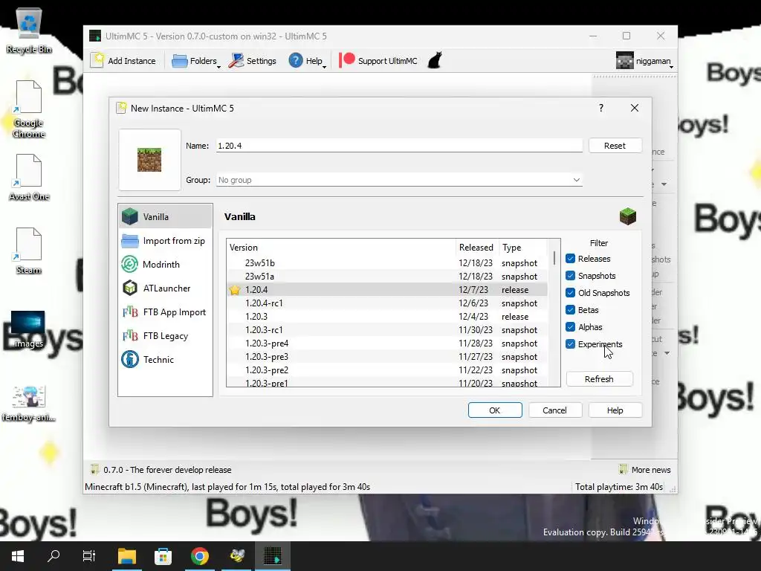Click the Vanilla cube icon in sidebar

pos(130,216)
